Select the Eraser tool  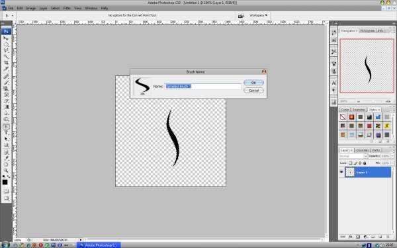point(6,101)
